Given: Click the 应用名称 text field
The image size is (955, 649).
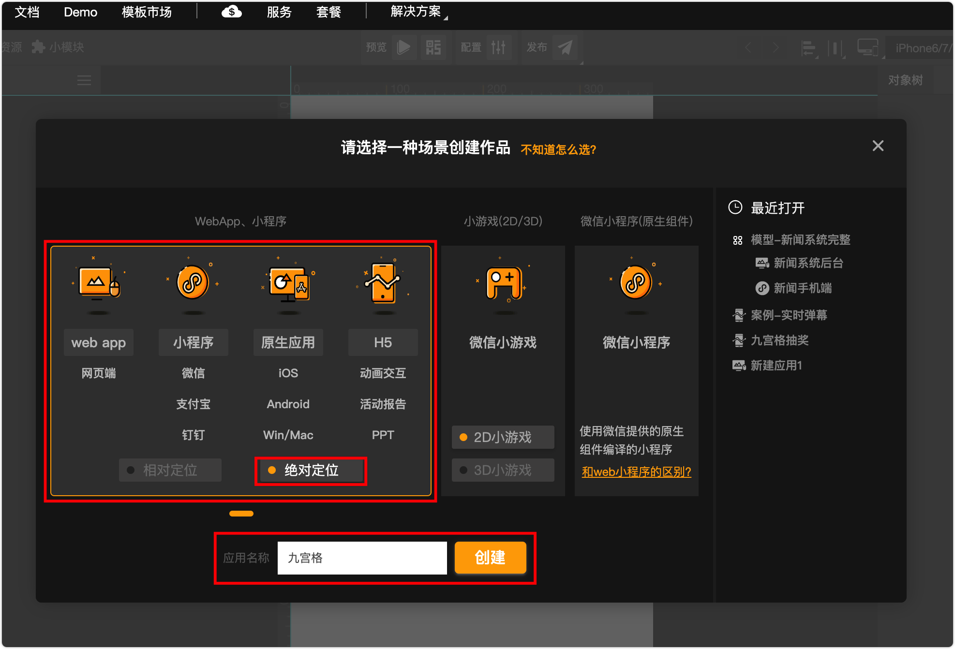Looking at the screenshot, I should pos(362,558).
